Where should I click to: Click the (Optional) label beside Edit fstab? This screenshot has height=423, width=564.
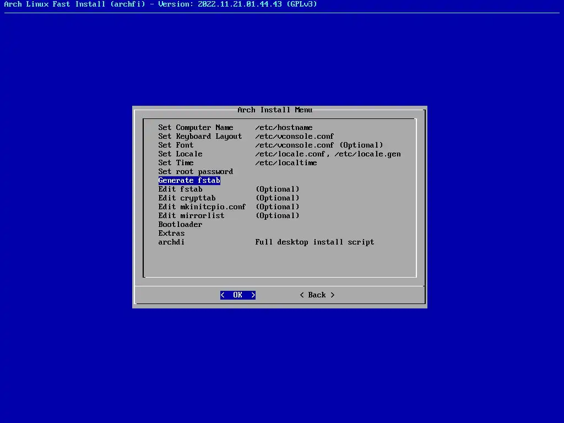pos(278,189)
